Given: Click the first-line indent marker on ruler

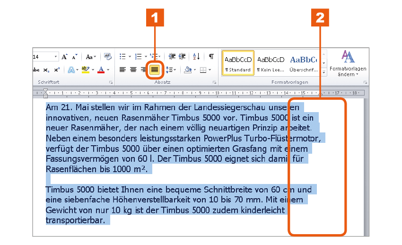Looking at the screenshot, I should coord(45,90).
